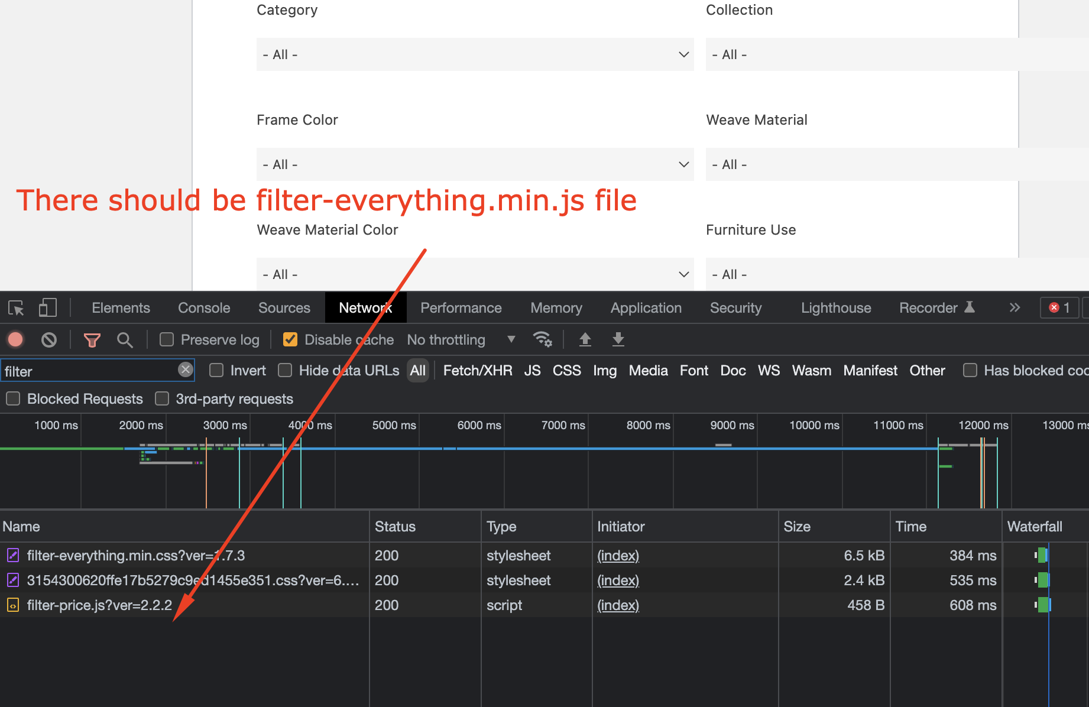Open the No throttling dropdown
Screen dimensions: 1089x707
tap(461, 340)
